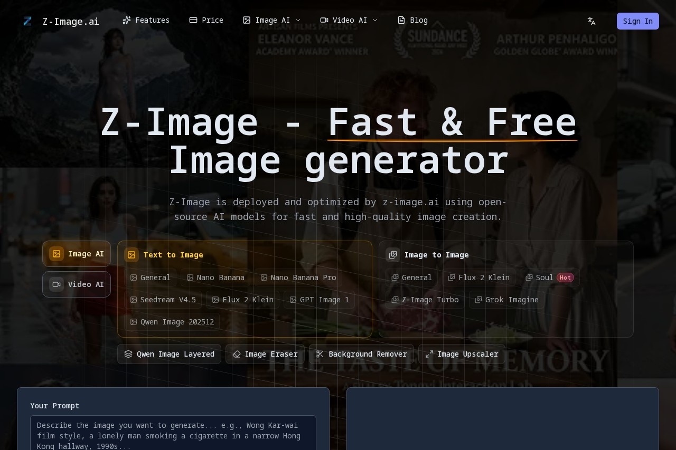This screenshot has width=676, height=450.
Task: Open the Background Remover tool
Action: pyautogui.click(x=361, y=354)
